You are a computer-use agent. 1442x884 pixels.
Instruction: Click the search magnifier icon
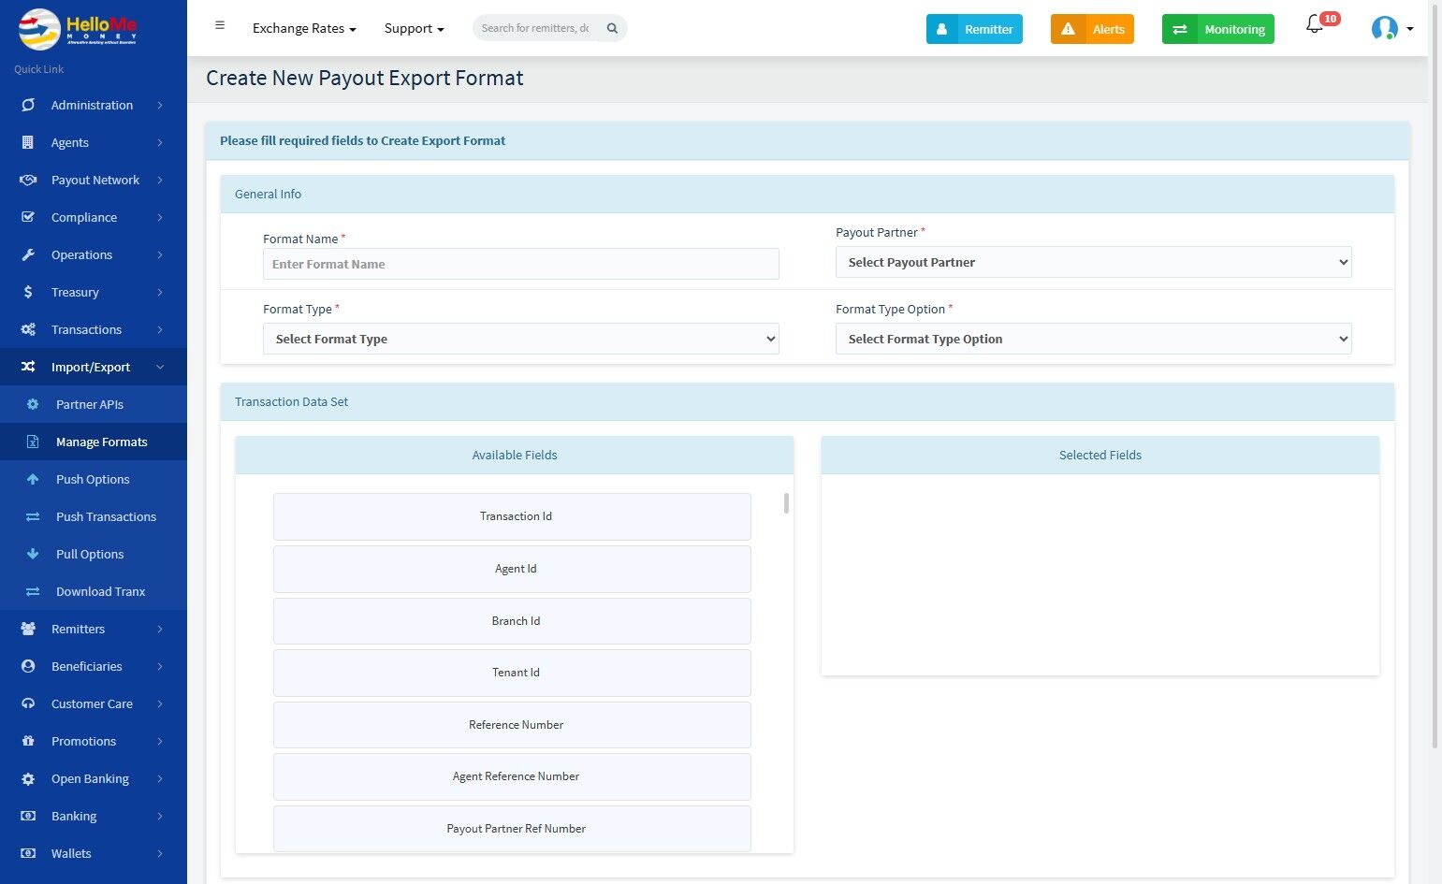[612, 28]
